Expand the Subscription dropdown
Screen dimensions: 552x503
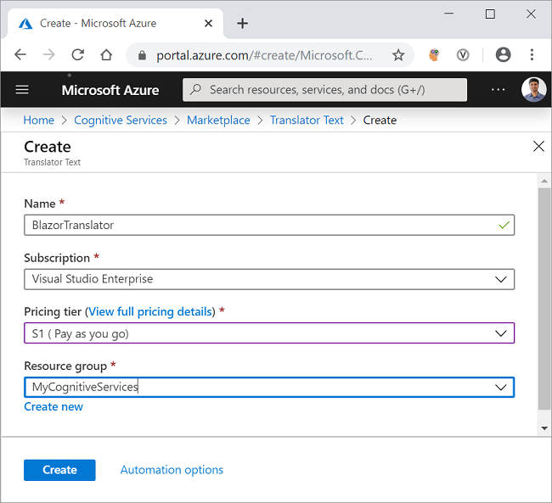[x=500, y=279]
